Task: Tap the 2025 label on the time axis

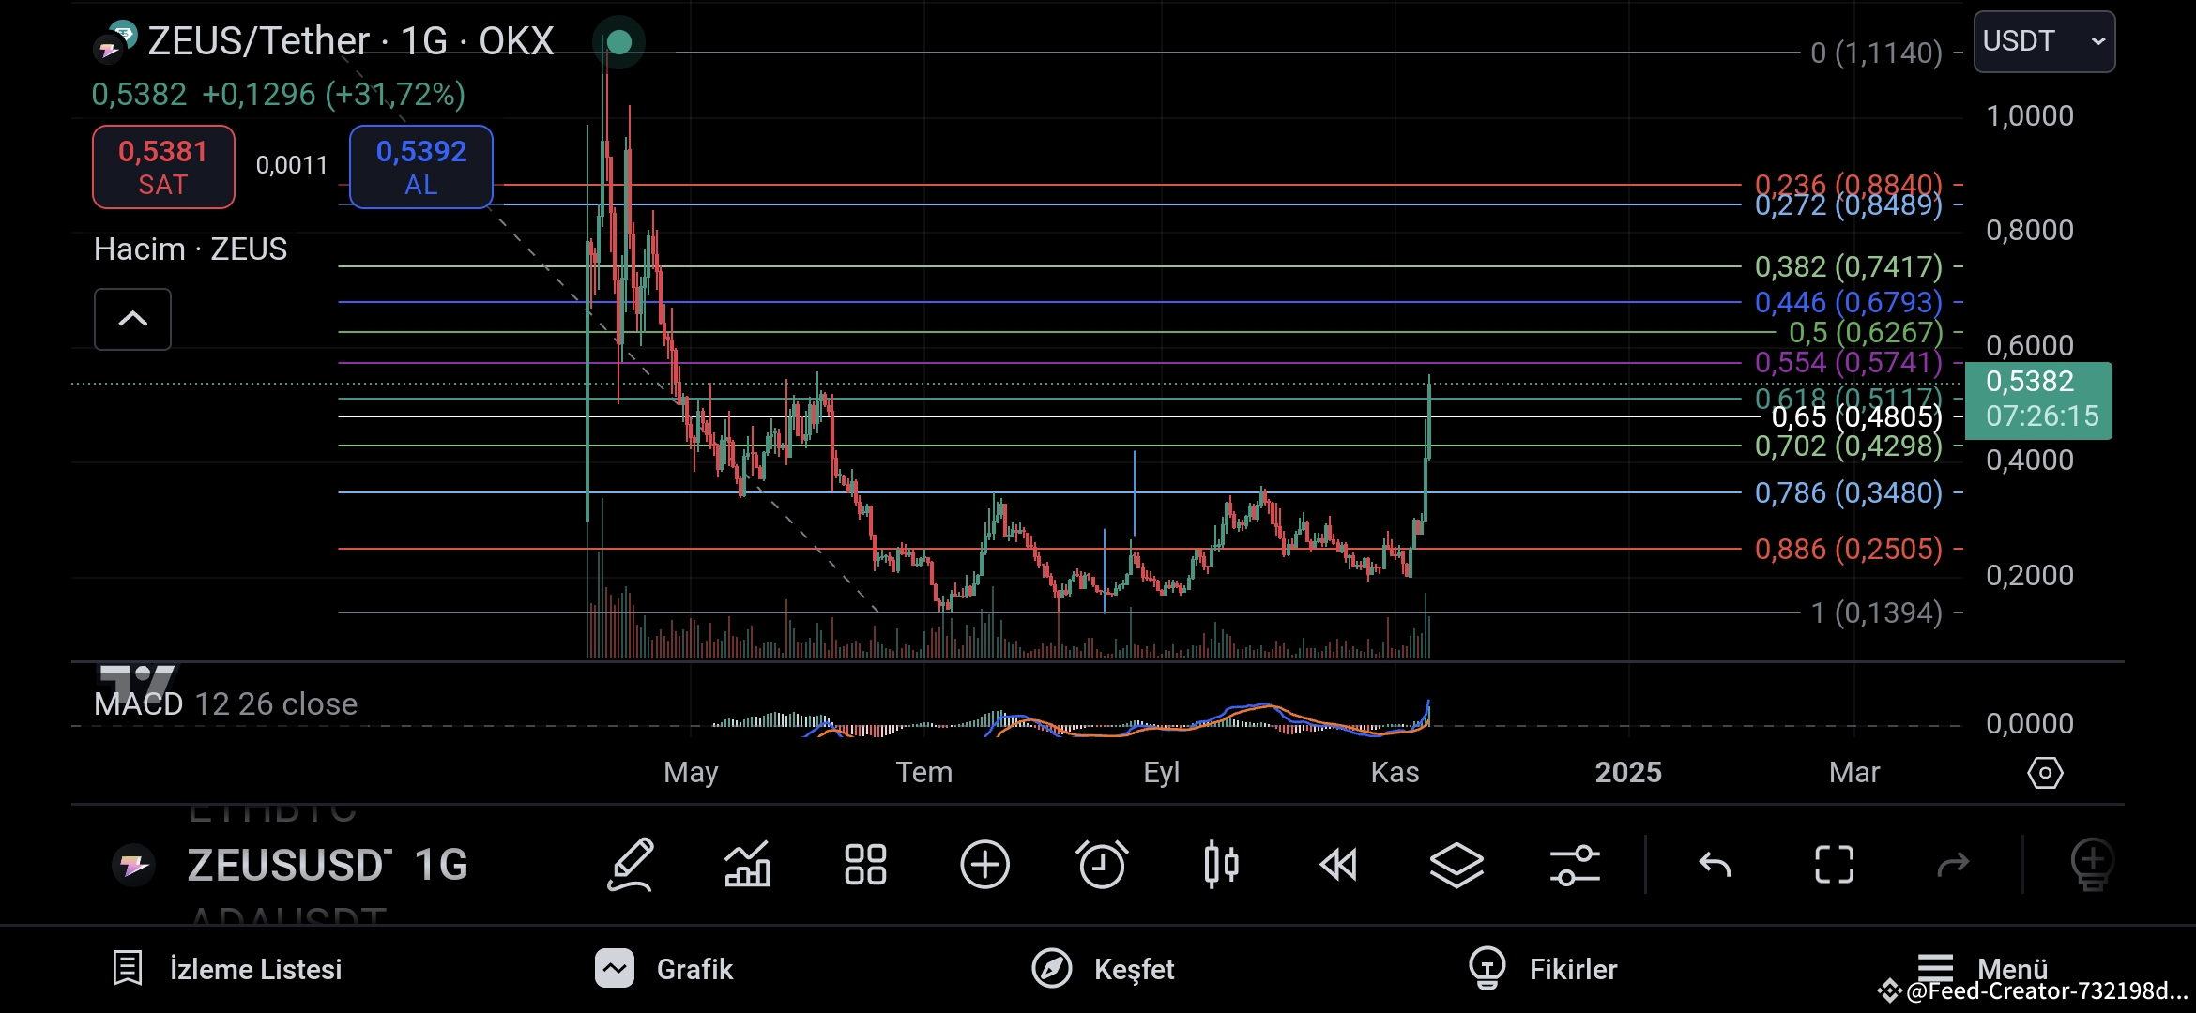Action: click(x=1628, y=772)
